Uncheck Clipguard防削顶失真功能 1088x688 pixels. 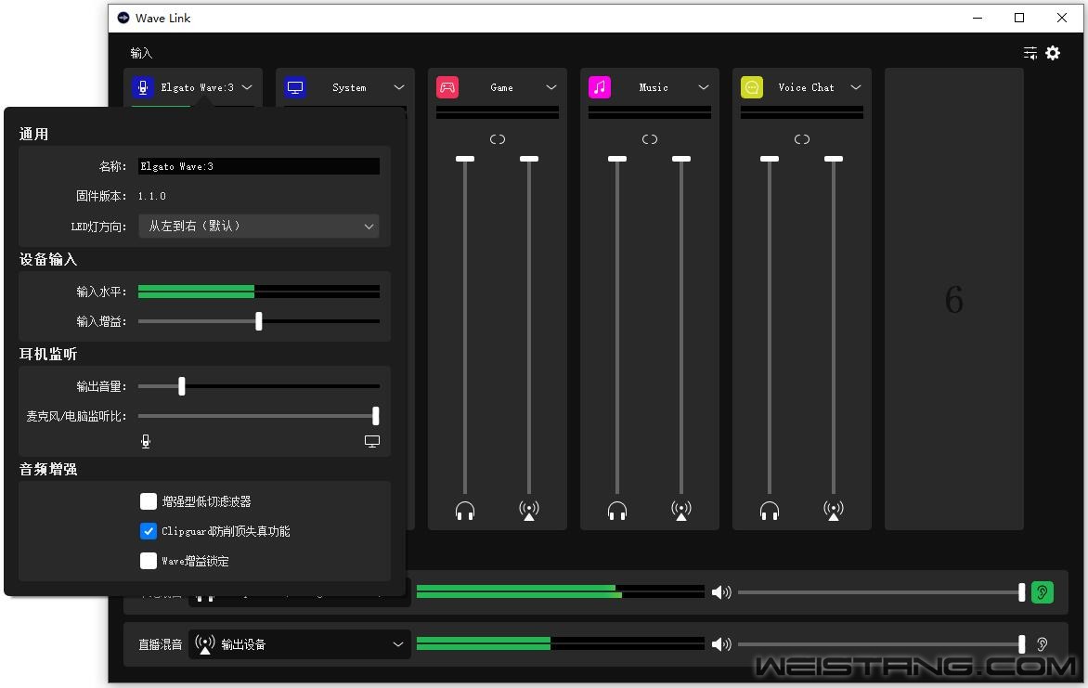pyautogui.click(x=149, y=531)
